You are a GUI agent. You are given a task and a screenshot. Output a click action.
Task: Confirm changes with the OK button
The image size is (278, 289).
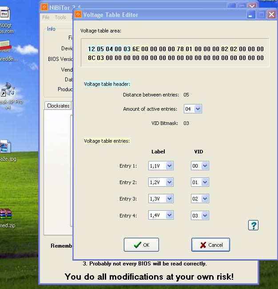pos(141,245)
